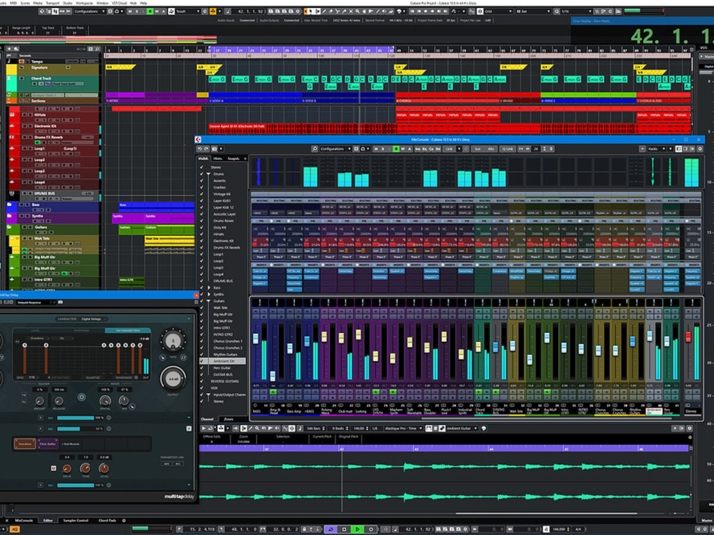
Task: Uncheck the HiHats visibility checkbox
Action: [202, 234]
